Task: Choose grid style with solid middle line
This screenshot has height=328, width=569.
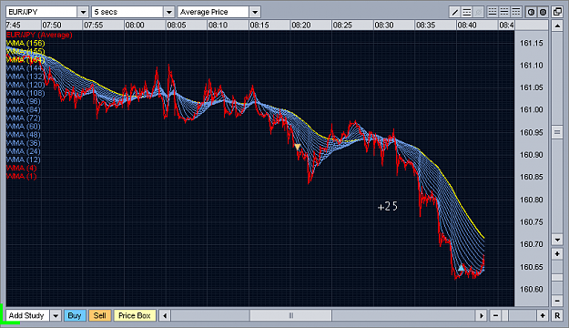Action: point(504,12)
